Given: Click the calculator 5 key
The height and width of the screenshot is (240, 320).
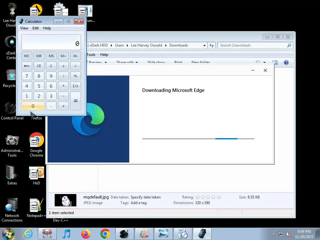Looking at the screenshot, I should coord(39,86).
